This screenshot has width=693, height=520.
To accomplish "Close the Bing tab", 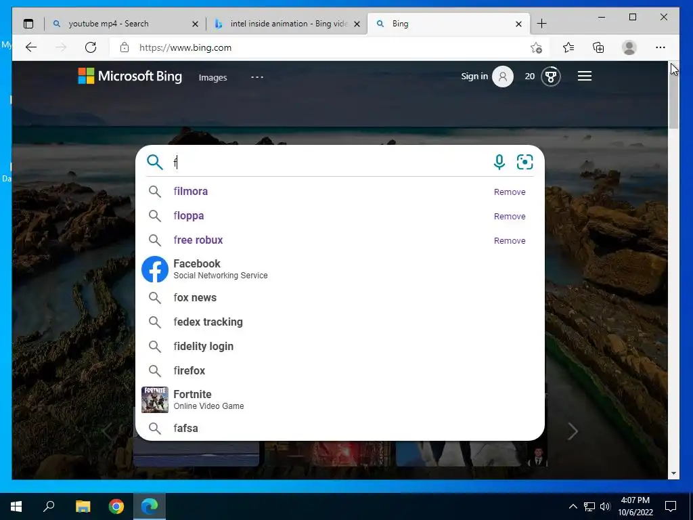I will tap(519, 24).
